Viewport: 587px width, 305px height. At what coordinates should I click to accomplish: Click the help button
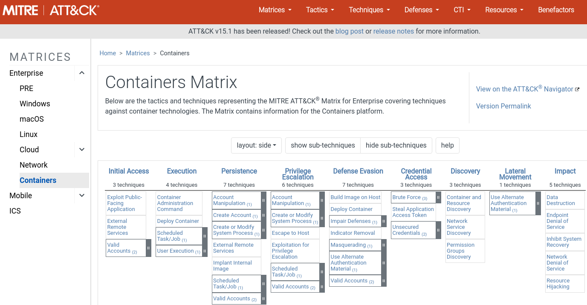pyautogui.click(x=448, y=145)
